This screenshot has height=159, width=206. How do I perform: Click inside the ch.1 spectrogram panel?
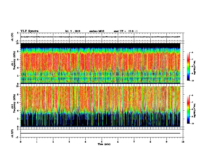tap(100, 63)
